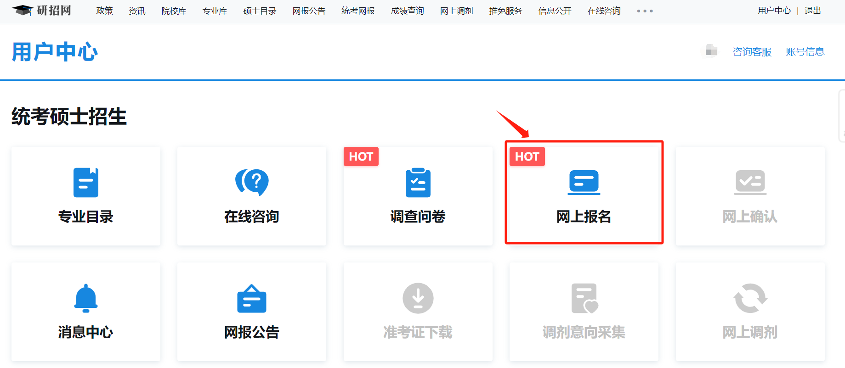Click the 准考证下载 download icon

point(418,298)
